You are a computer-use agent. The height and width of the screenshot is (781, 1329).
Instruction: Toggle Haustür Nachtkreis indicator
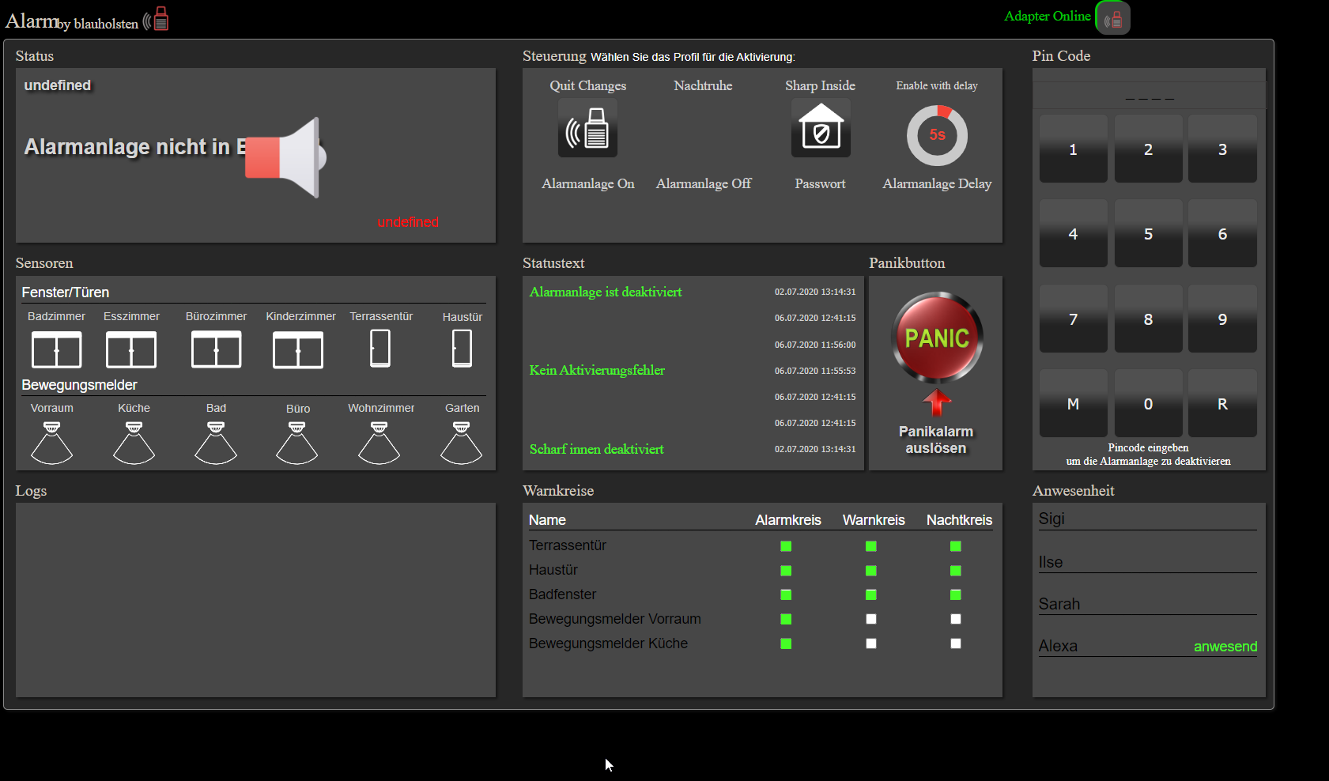point(955,571)
